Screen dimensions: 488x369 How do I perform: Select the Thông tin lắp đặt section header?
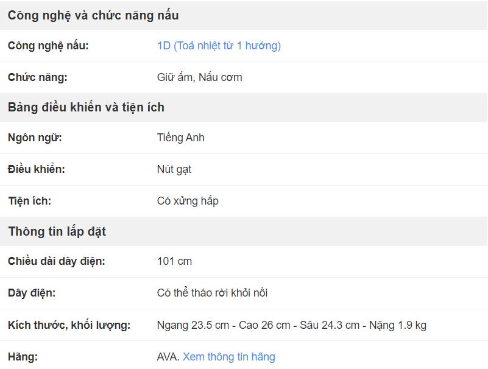click(57, 231)
